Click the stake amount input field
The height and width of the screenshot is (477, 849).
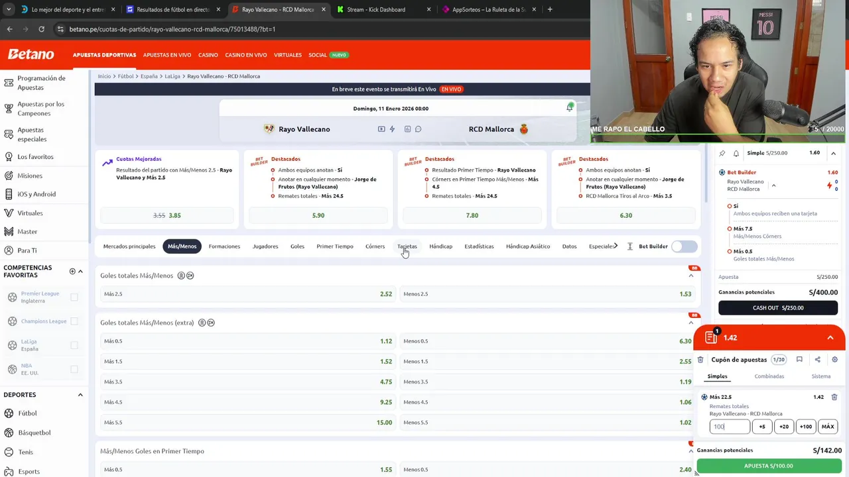pyautogui.click(x=730, y=427)
